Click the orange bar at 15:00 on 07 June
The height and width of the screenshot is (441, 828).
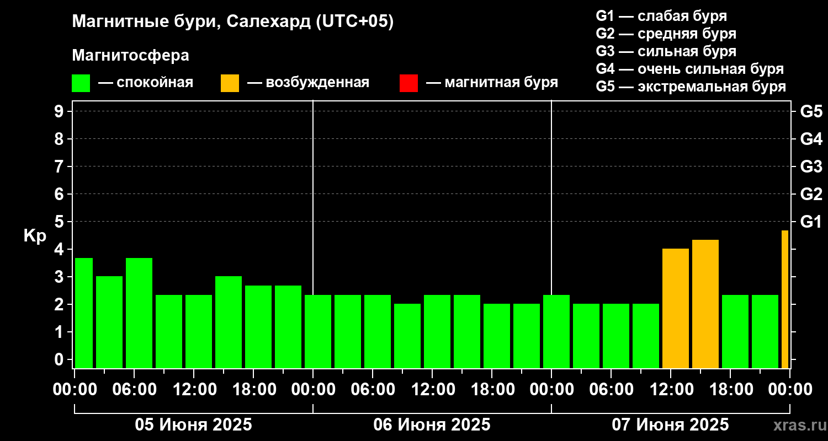point(705,304)
